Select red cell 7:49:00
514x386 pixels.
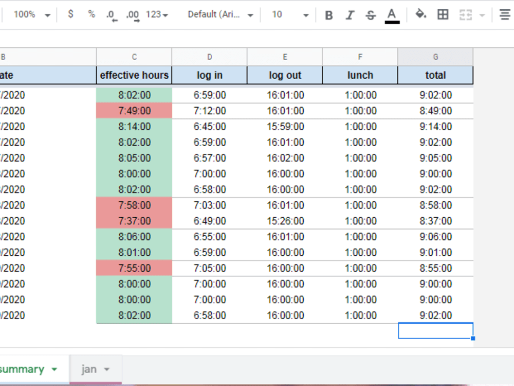pyautogui.click(x=134, y=111)
